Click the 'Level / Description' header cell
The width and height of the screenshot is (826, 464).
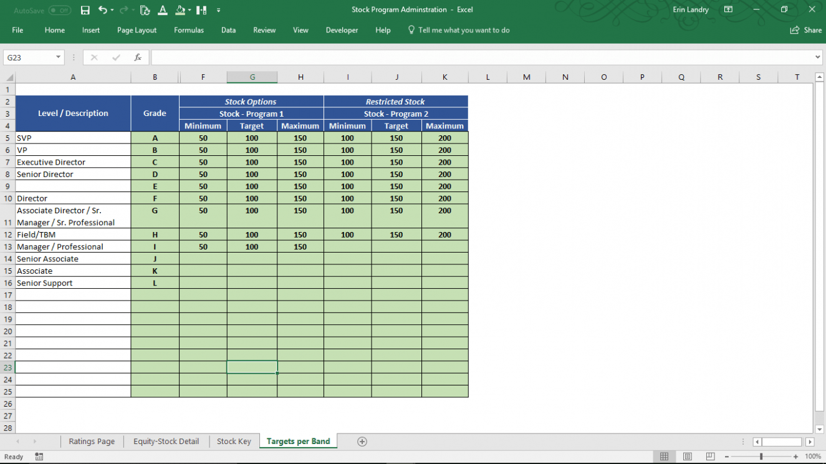pyautogui.click(x=73, y=114)
